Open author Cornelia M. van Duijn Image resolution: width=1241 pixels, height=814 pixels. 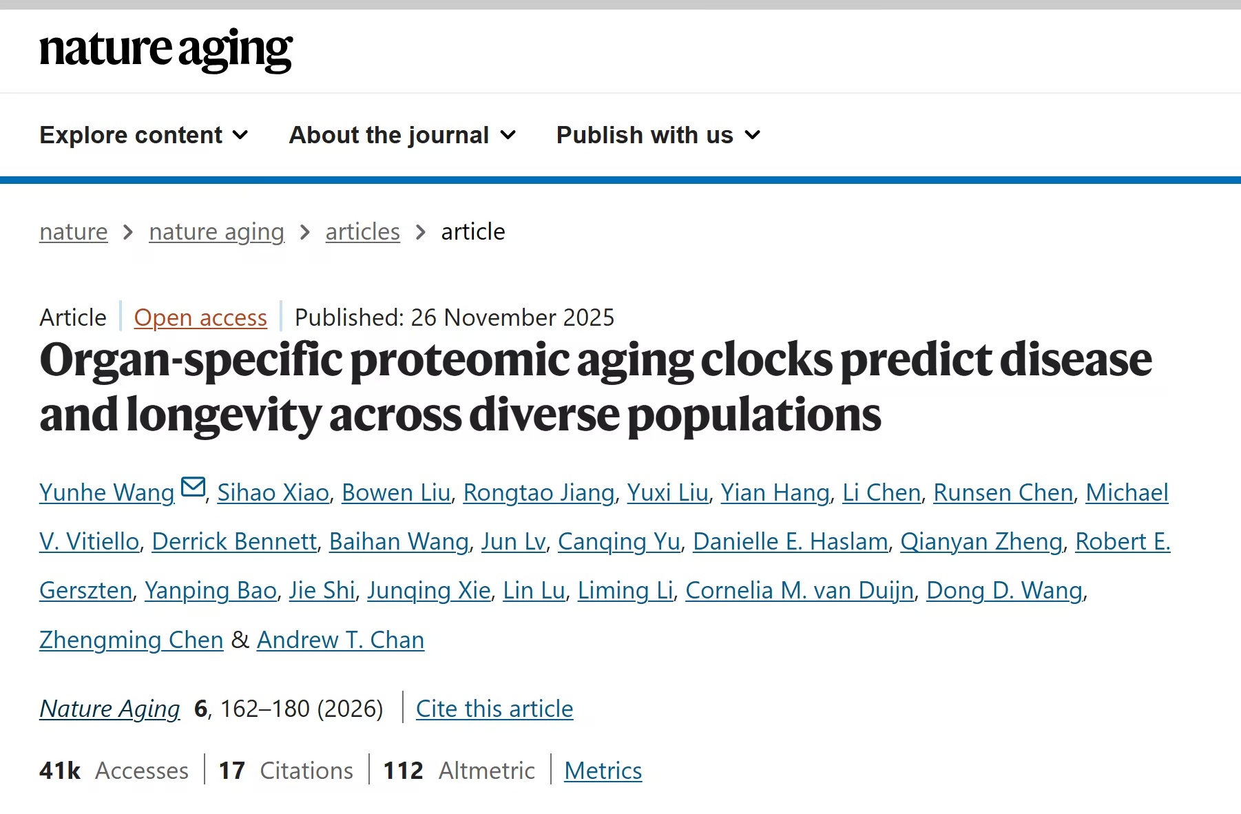(800, 590)
